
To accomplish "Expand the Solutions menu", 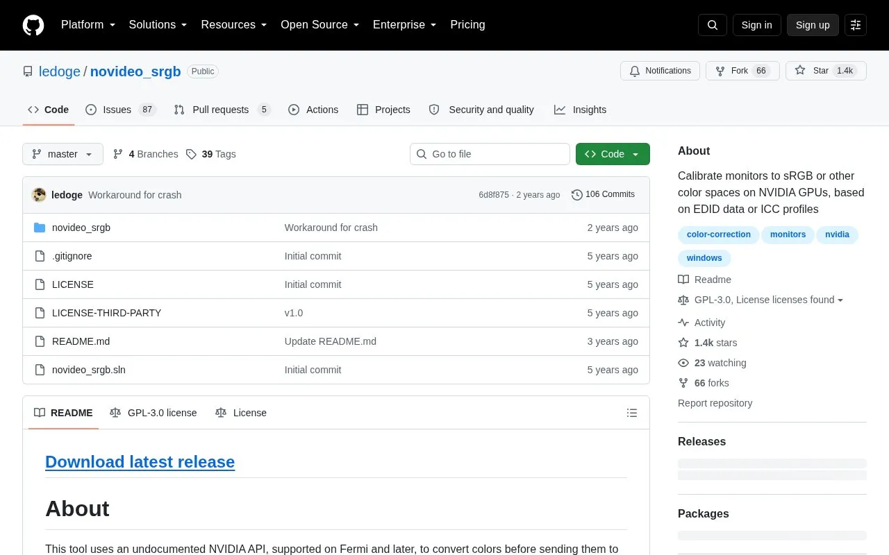I will coord(158,25).
